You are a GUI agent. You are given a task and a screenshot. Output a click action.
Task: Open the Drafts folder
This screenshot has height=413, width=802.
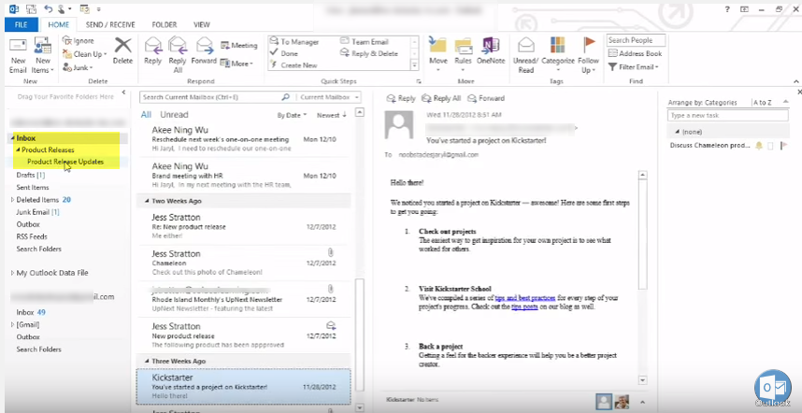click(31, 175)
